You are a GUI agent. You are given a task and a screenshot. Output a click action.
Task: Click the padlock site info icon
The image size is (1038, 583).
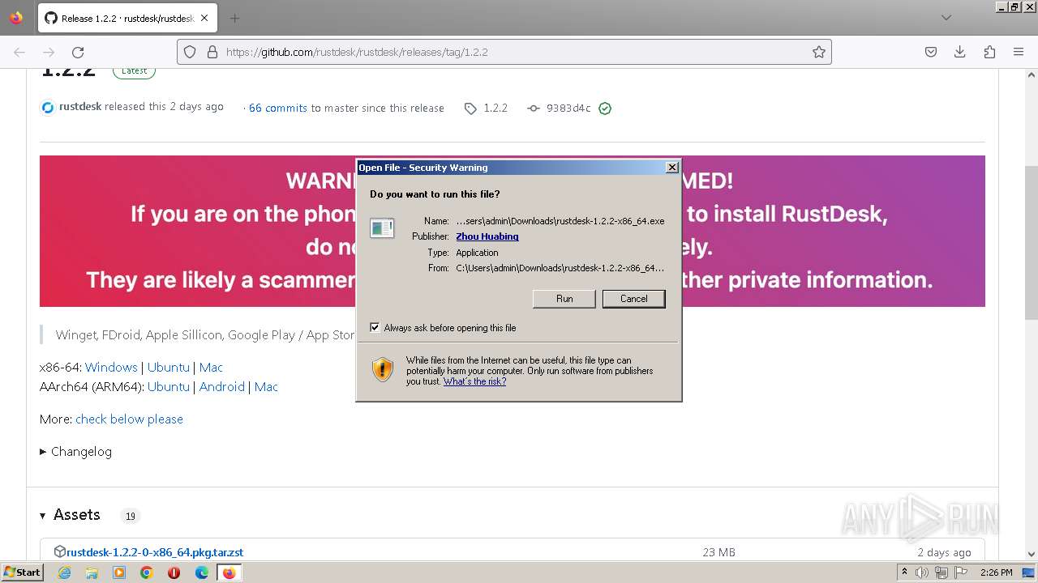[212, 52]
